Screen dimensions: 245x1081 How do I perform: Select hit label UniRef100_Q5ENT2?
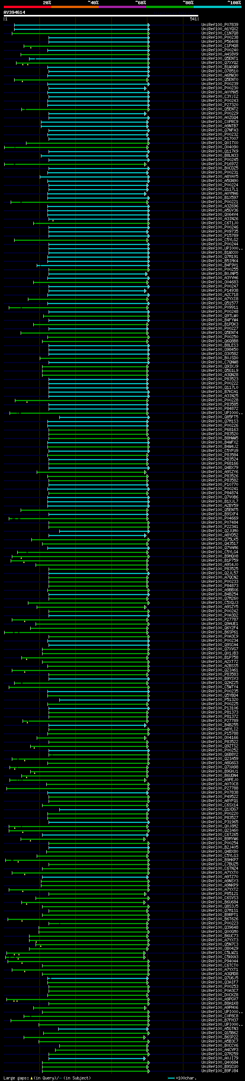point(220,109)
